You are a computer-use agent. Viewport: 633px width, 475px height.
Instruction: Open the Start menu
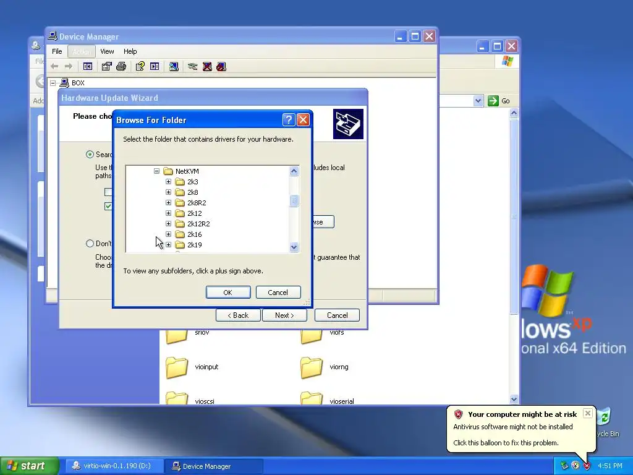click(x=30, y=466)
